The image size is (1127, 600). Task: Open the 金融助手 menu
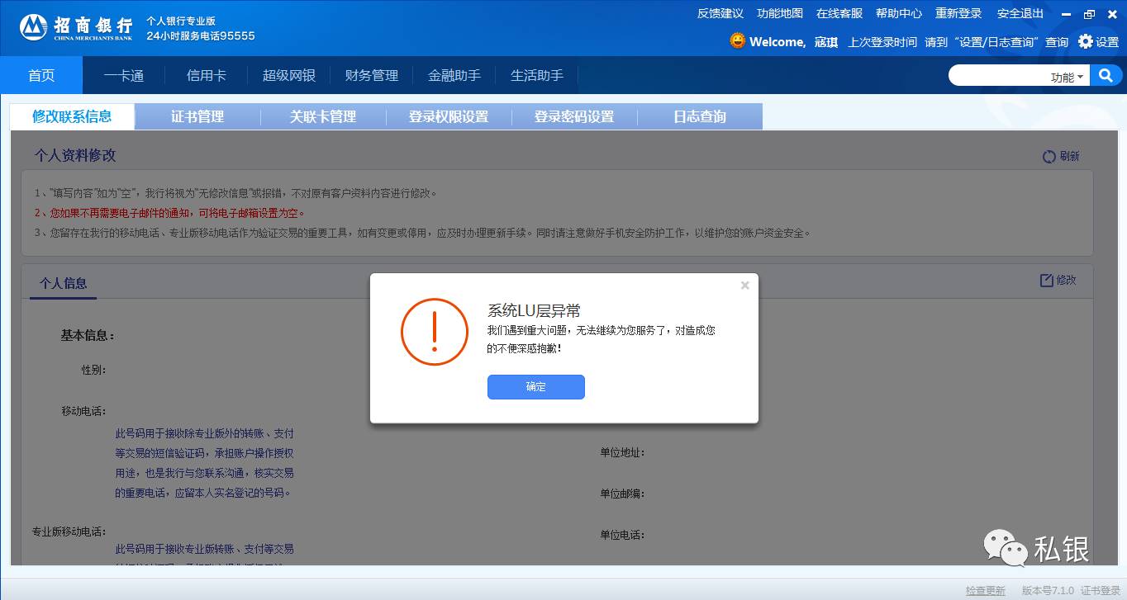(x=454, y=76)
